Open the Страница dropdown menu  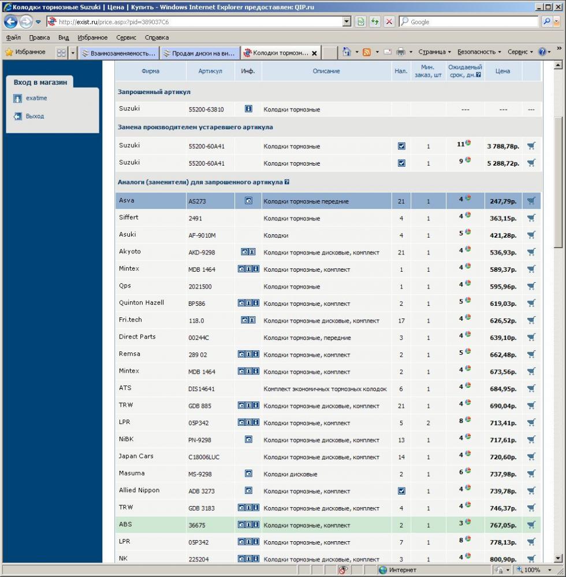[x=435, y=52]
